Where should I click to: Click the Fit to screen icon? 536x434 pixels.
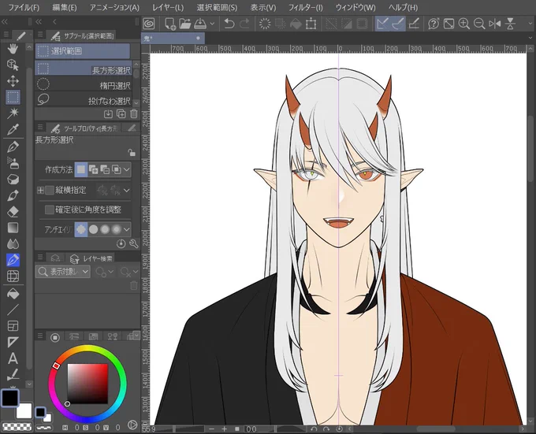click(449, 24)
